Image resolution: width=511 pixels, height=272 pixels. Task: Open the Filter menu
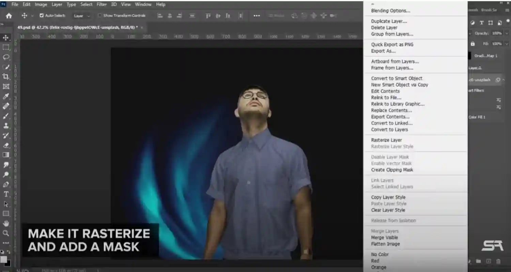[x=102, y=4]
